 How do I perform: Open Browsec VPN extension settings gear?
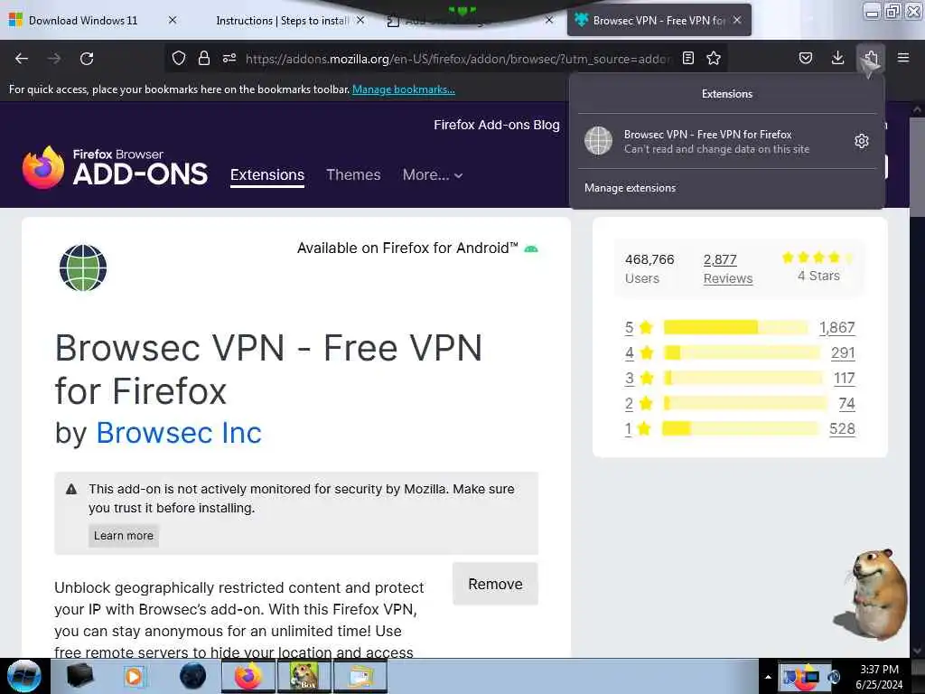coord(861,141)
